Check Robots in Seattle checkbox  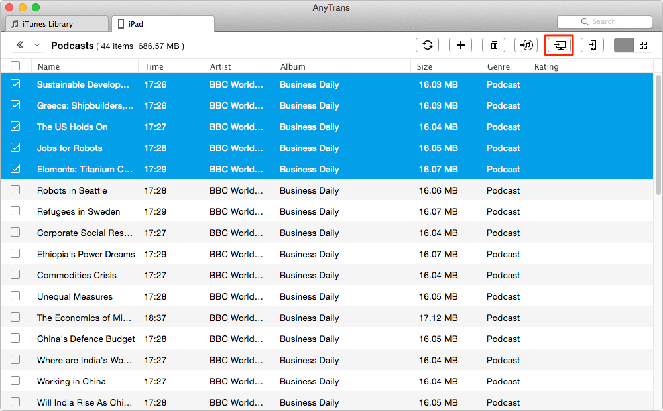point(15,190)
